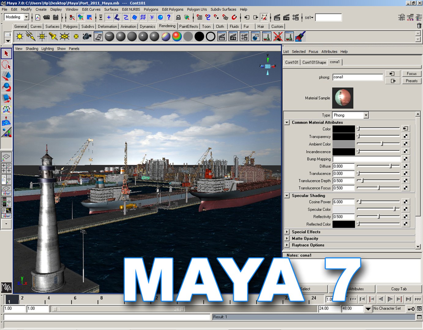423x330 pixels.
Task: Choose the Rotate tool in the toolbox
Action: click(6, 87)
